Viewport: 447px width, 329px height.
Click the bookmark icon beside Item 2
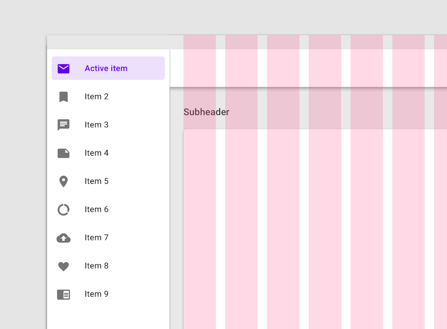point(63,97)
